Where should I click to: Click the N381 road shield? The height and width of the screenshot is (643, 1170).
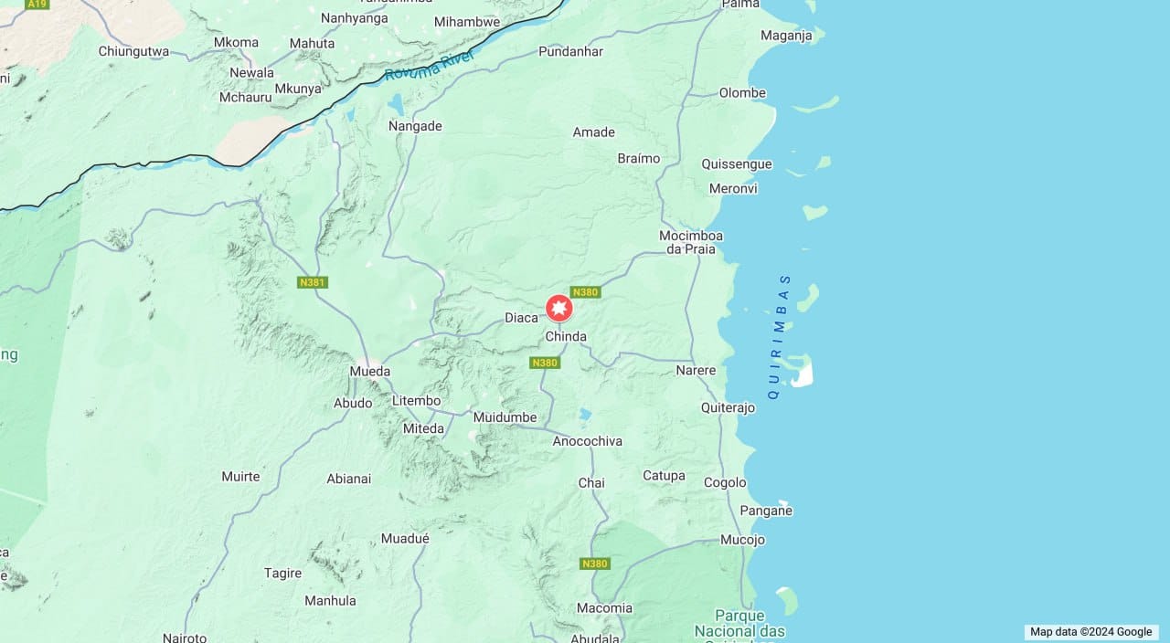(x=313, y=282)
